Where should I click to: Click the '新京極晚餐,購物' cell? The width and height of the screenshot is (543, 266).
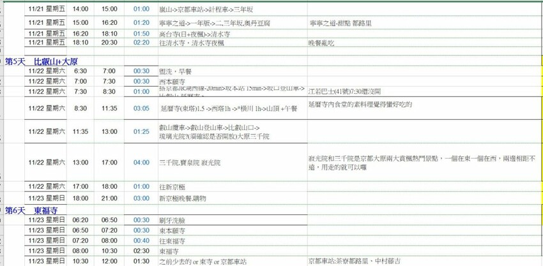(x=183, y=198)
